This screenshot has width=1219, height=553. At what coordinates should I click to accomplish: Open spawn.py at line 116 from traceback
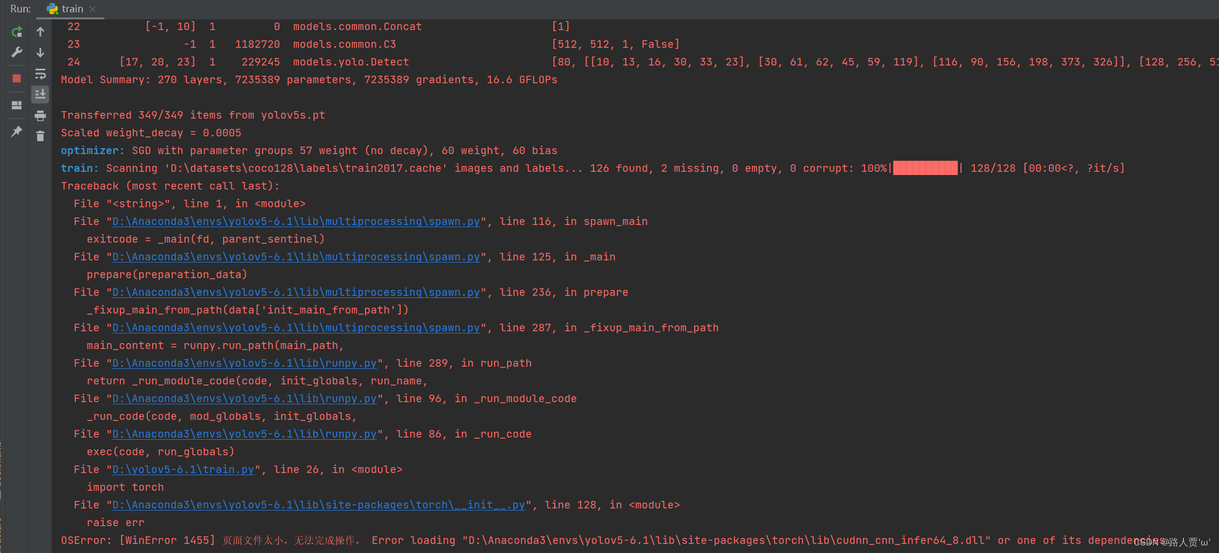click(295, 221)
